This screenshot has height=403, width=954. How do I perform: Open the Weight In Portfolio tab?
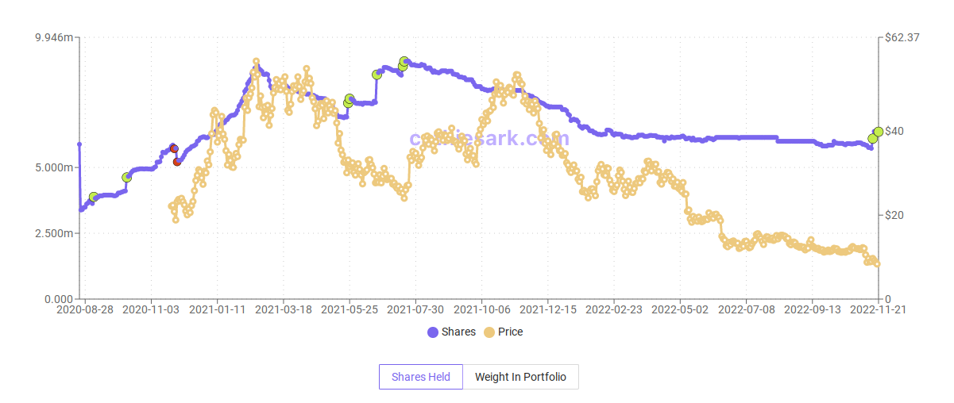tap(520, 377)
